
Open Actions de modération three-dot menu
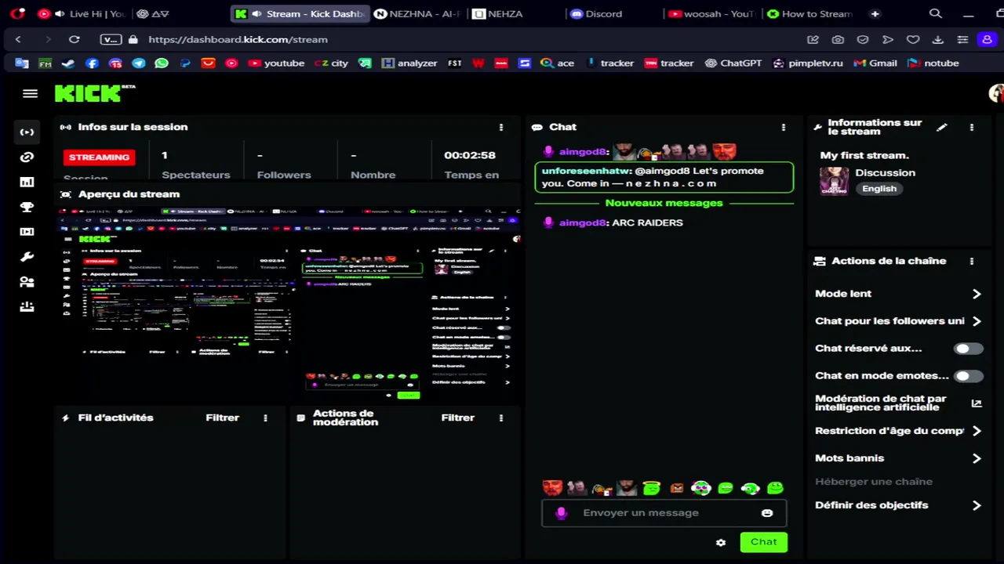point(501,418)
